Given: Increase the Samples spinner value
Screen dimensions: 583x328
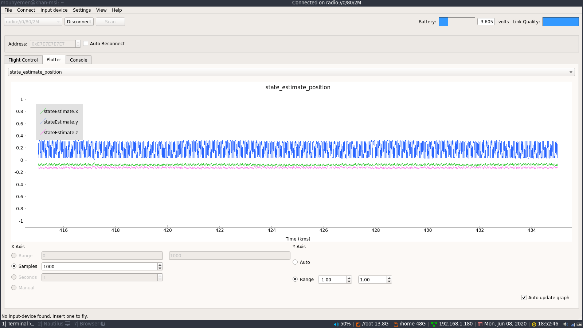Looking at the screenshot, I should click(160, 265).
